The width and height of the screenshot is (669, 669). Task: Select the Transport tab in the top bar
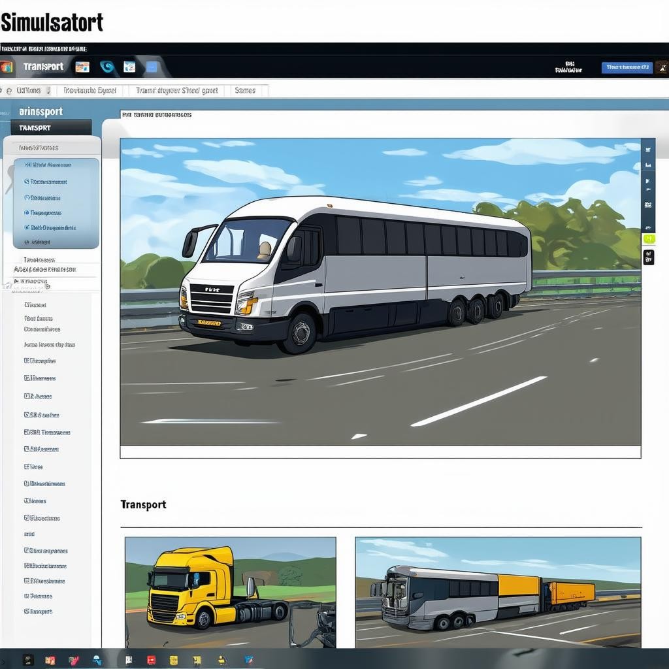pos(43,67)
